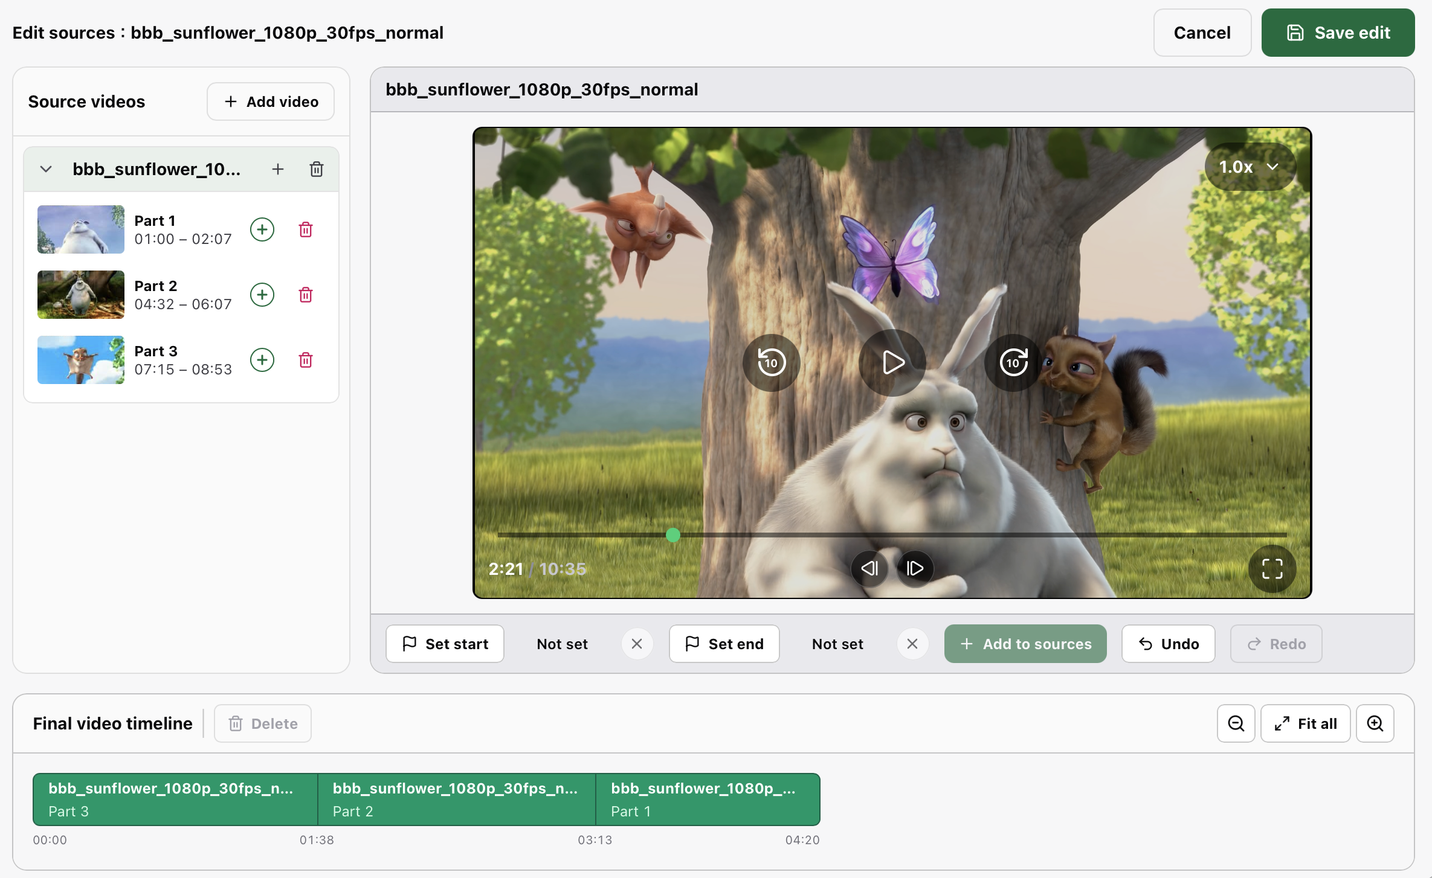1432x878 pixels.
Task: Zoom in the timeline
Action: (1375, 723)
